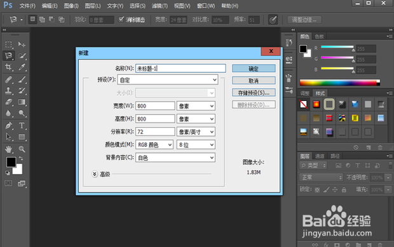This screenshot has height=247, width=394.
Task: Click the foreground color swatch in toolbox
Action: (x=11, y=162)
